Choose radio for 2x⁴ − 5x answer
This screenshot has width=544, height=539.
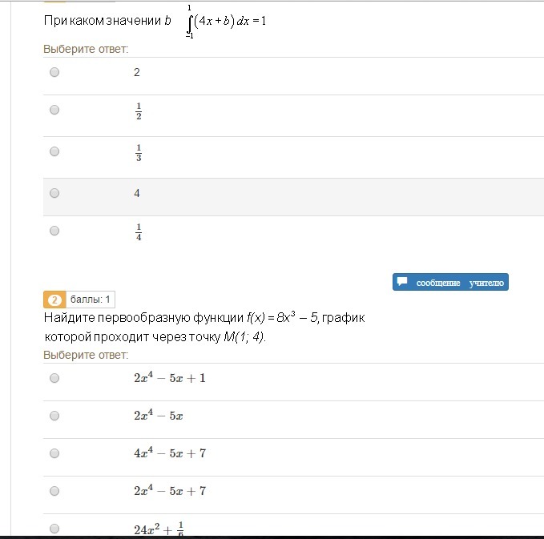pyautogui.click(x=54, y=416)
